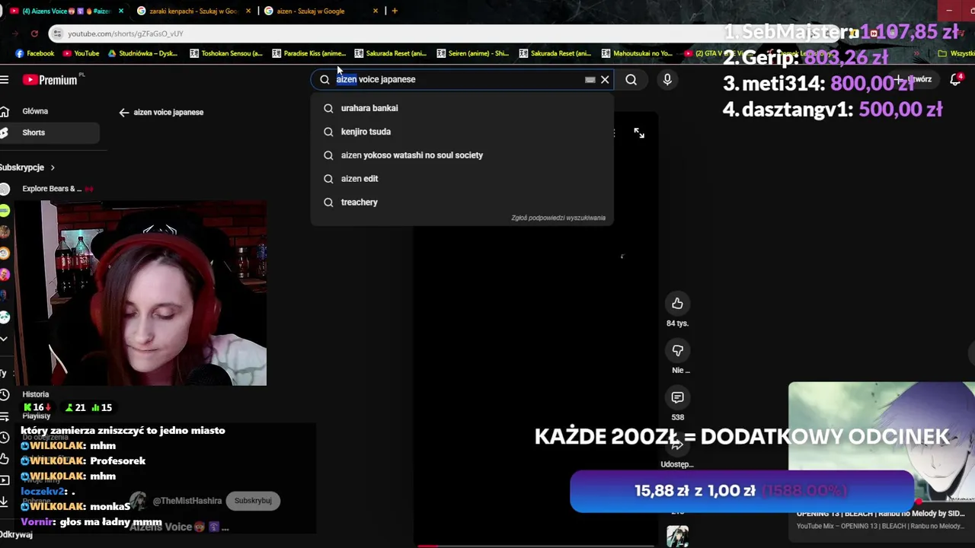Open the Historia clock icon in sidebar
Screen dimensions: 975x548
click(x=5, y=394)
